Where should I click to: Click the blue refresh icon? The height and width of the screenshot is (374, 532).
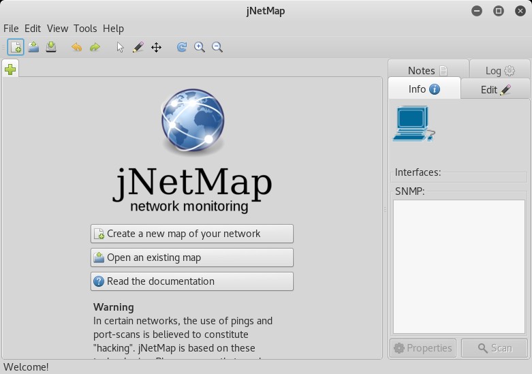pos(182,47)
